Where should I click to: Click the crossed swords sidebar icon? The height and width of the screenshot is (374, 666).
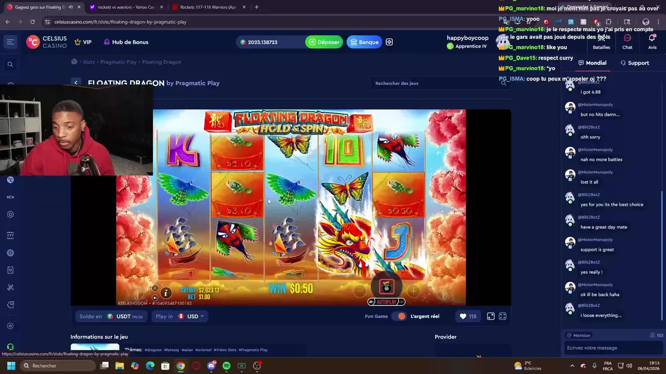pyautogui.click(x=10, y=287)
